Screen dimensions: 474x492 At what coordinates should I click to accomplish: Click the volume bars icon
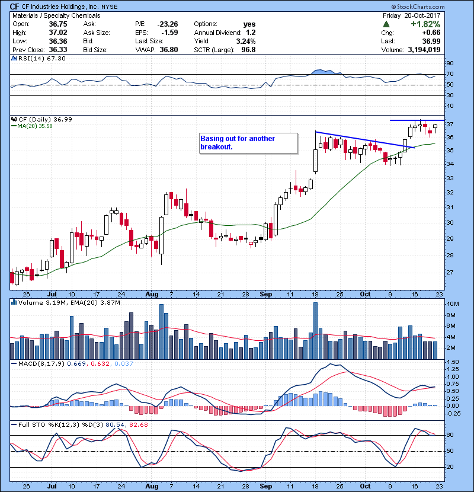(x=14, y=302)
